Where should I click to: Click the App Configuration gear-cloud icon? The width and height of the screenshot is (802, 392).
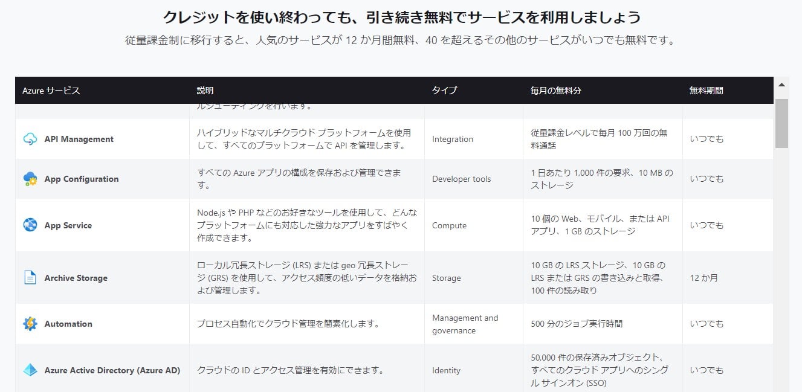click(30, 179)
